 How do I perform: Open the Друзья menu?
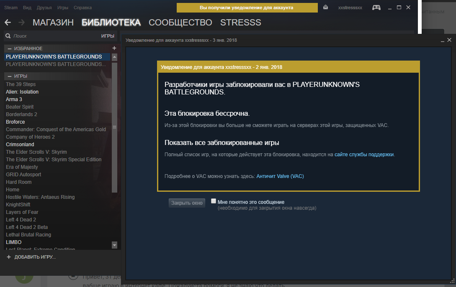[44, 8]
